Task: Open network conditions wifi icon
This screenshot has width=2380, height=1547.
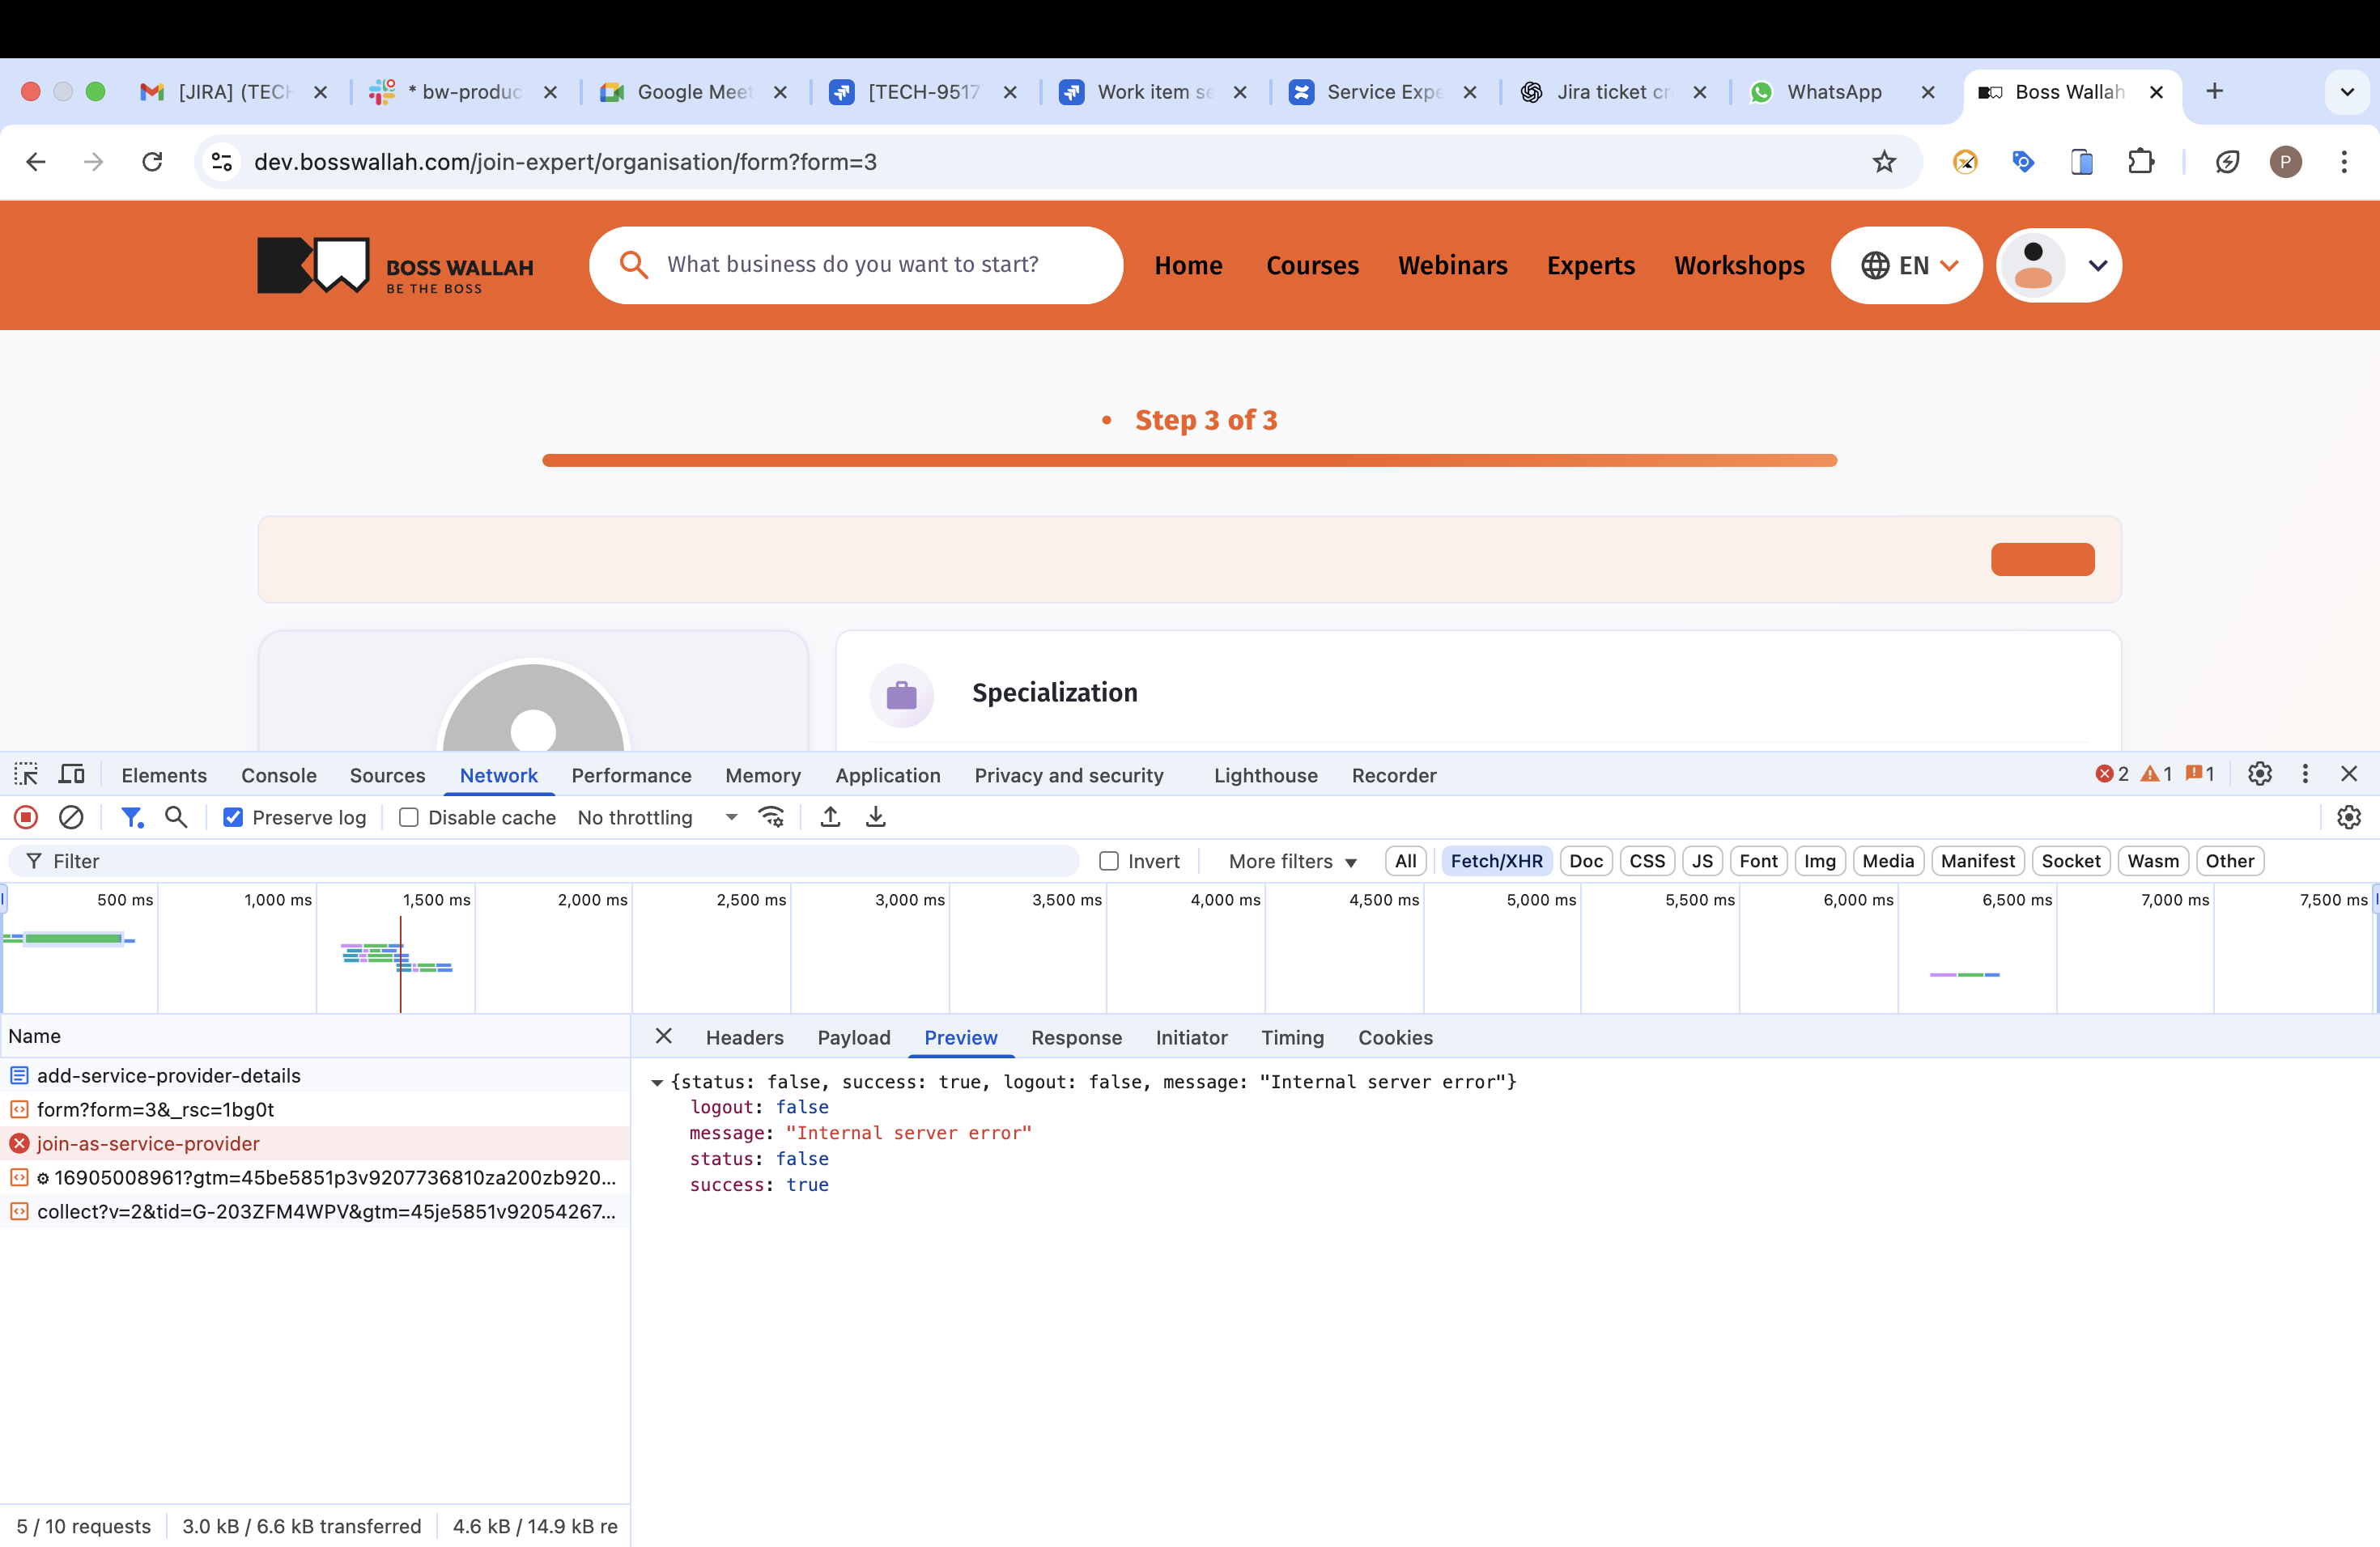Action: pos(771,817)
